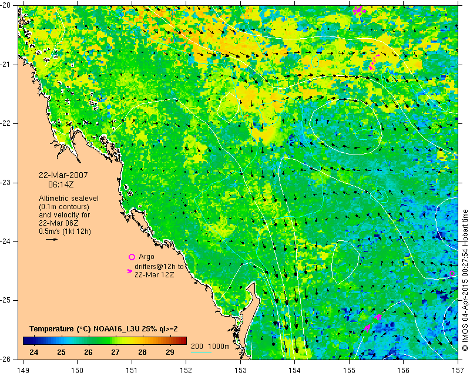
Task: Click the '153' longitude axis label
Action: 240,371
